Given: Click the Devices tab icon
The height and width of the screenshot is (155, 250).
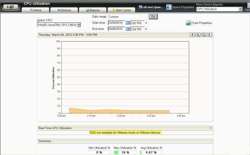Looking at the screenshot, I should click(59, 10).
